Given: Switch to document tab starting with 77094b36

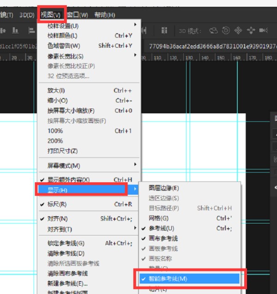Looking at the screenshot, I should point(210,46).
